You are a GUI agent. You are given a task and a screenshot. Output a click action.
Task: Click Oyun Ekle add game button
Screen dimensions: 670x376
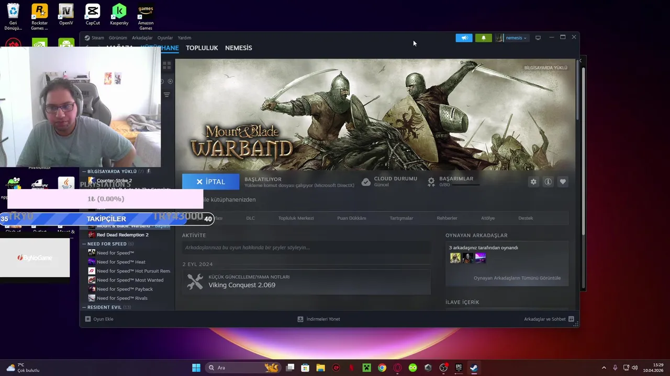point(99,319)
